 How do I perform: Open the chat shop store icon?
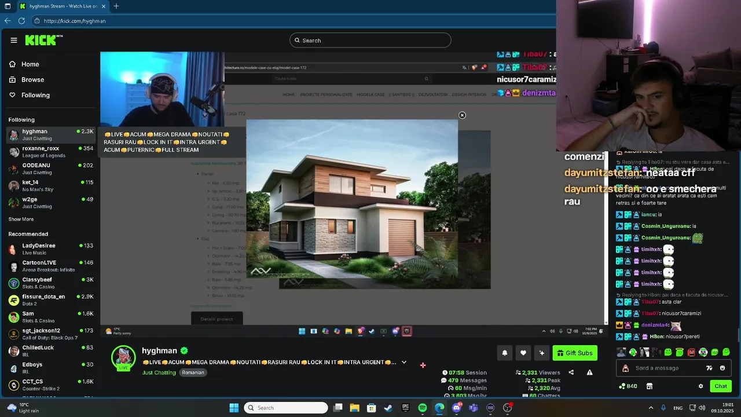point(650,386)
